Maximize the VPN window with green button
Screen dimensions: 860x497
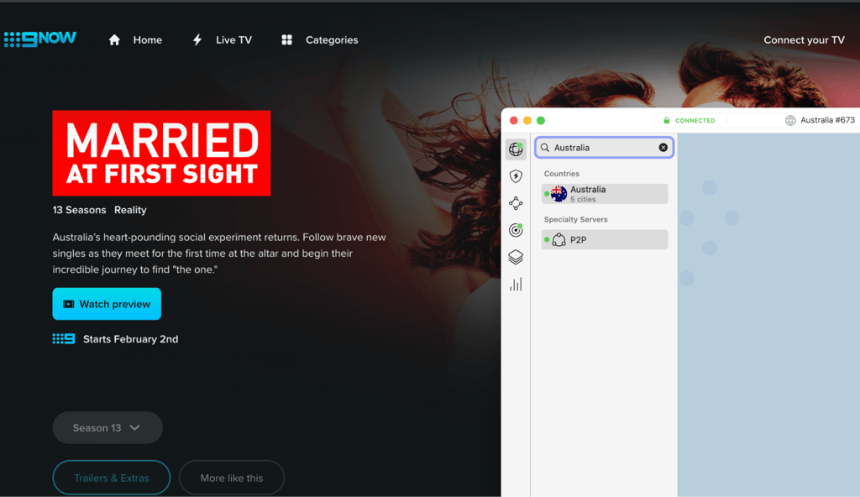click(x=541, y=120)
